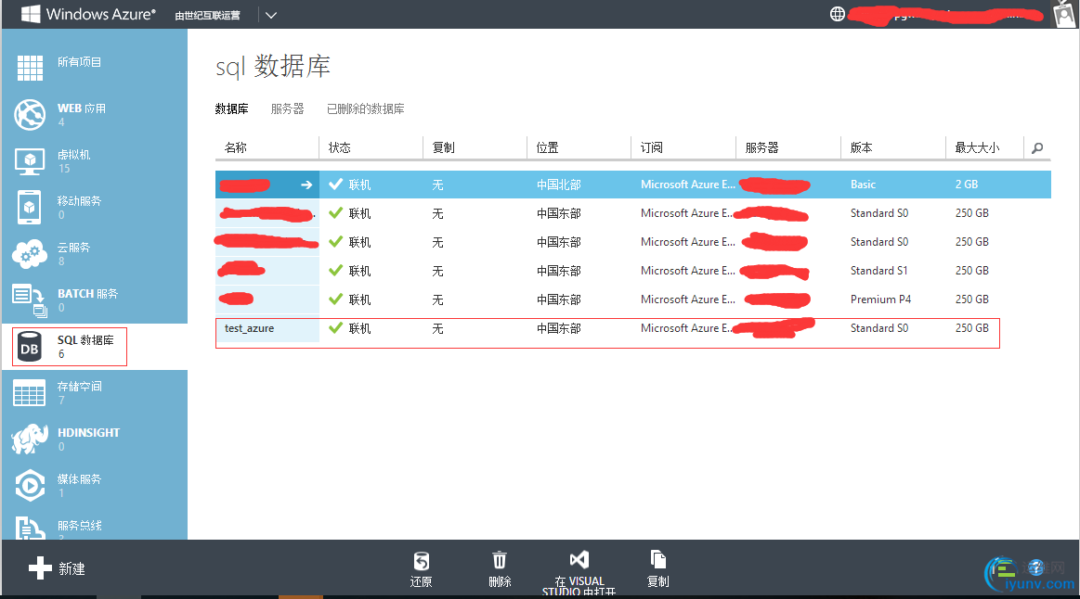Click the Standard S1 edition cell

point(878,270)
